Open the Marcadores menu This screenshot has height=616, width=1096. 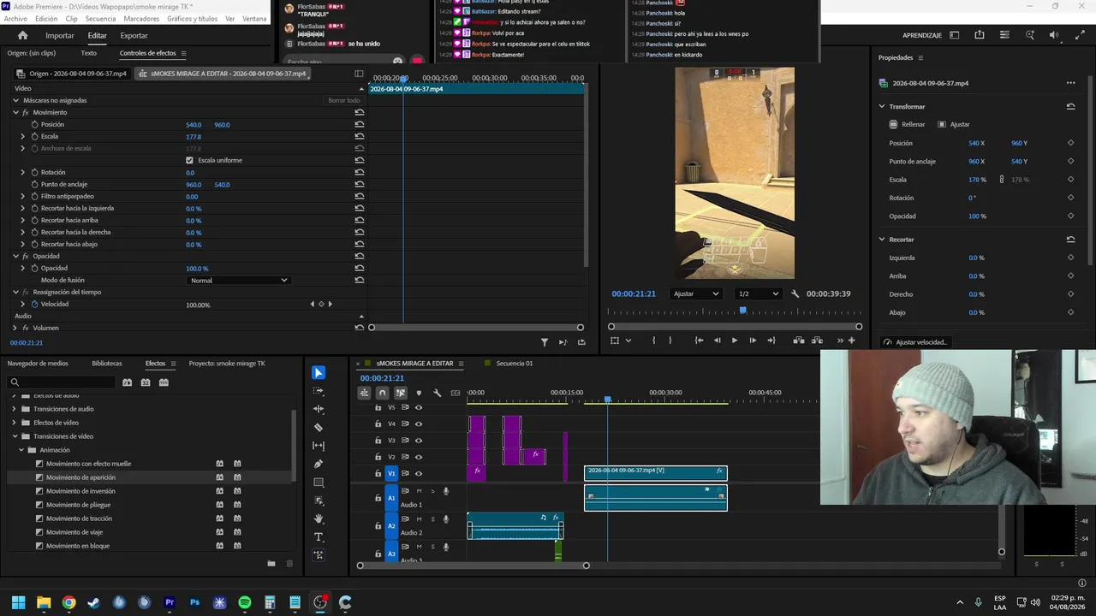(x=141, y=18)
